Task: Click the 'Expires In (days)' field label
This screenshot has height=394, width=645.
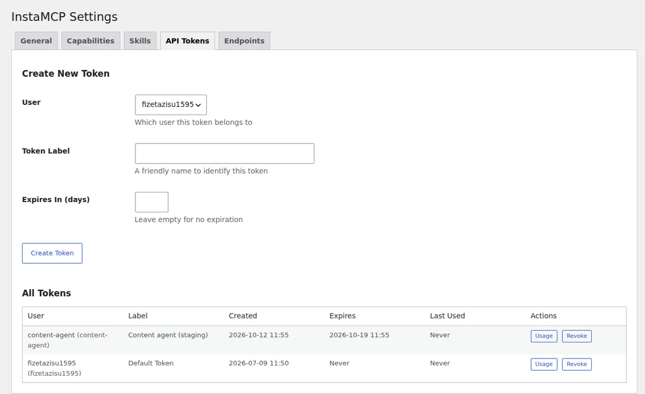Action: click(56, 199)
